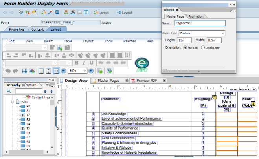Click the Layout button with arrow icon
Viewport: 259px width, 159px height.
click(x=125, y=13)
